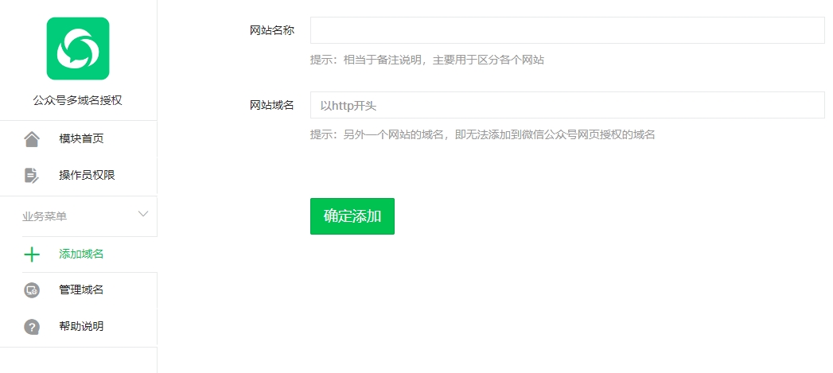Click the 业务菜单 section header text
Viewport: 833px width, 373px height.
pos(45,217)
